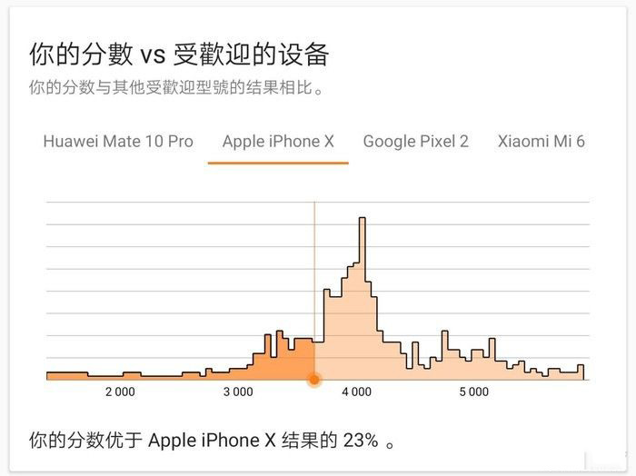
Task: Click the dark orange shaded histogram area
Action: click(x=282, y=363)
